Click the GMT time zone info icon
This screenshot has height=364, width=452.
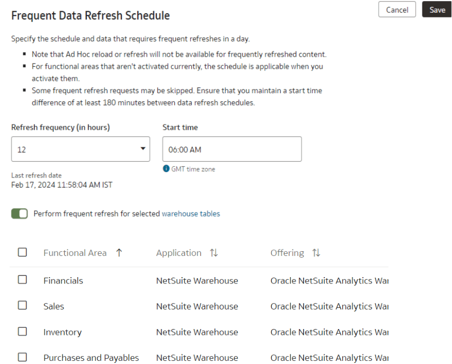tap(166, 168)
